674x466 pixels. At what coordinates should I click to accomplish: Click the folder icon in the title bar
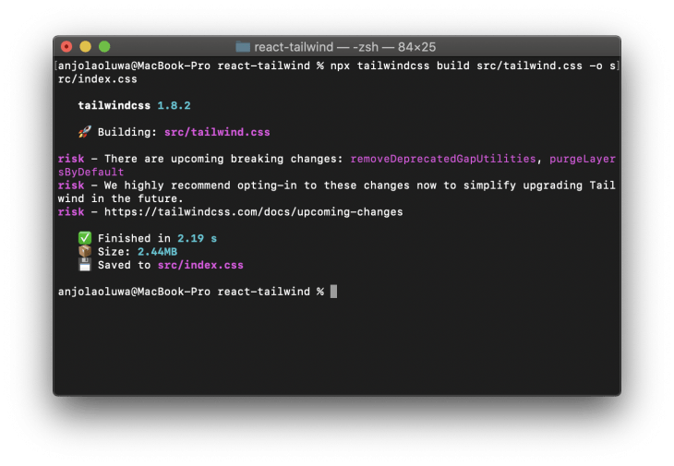(243, 46)
